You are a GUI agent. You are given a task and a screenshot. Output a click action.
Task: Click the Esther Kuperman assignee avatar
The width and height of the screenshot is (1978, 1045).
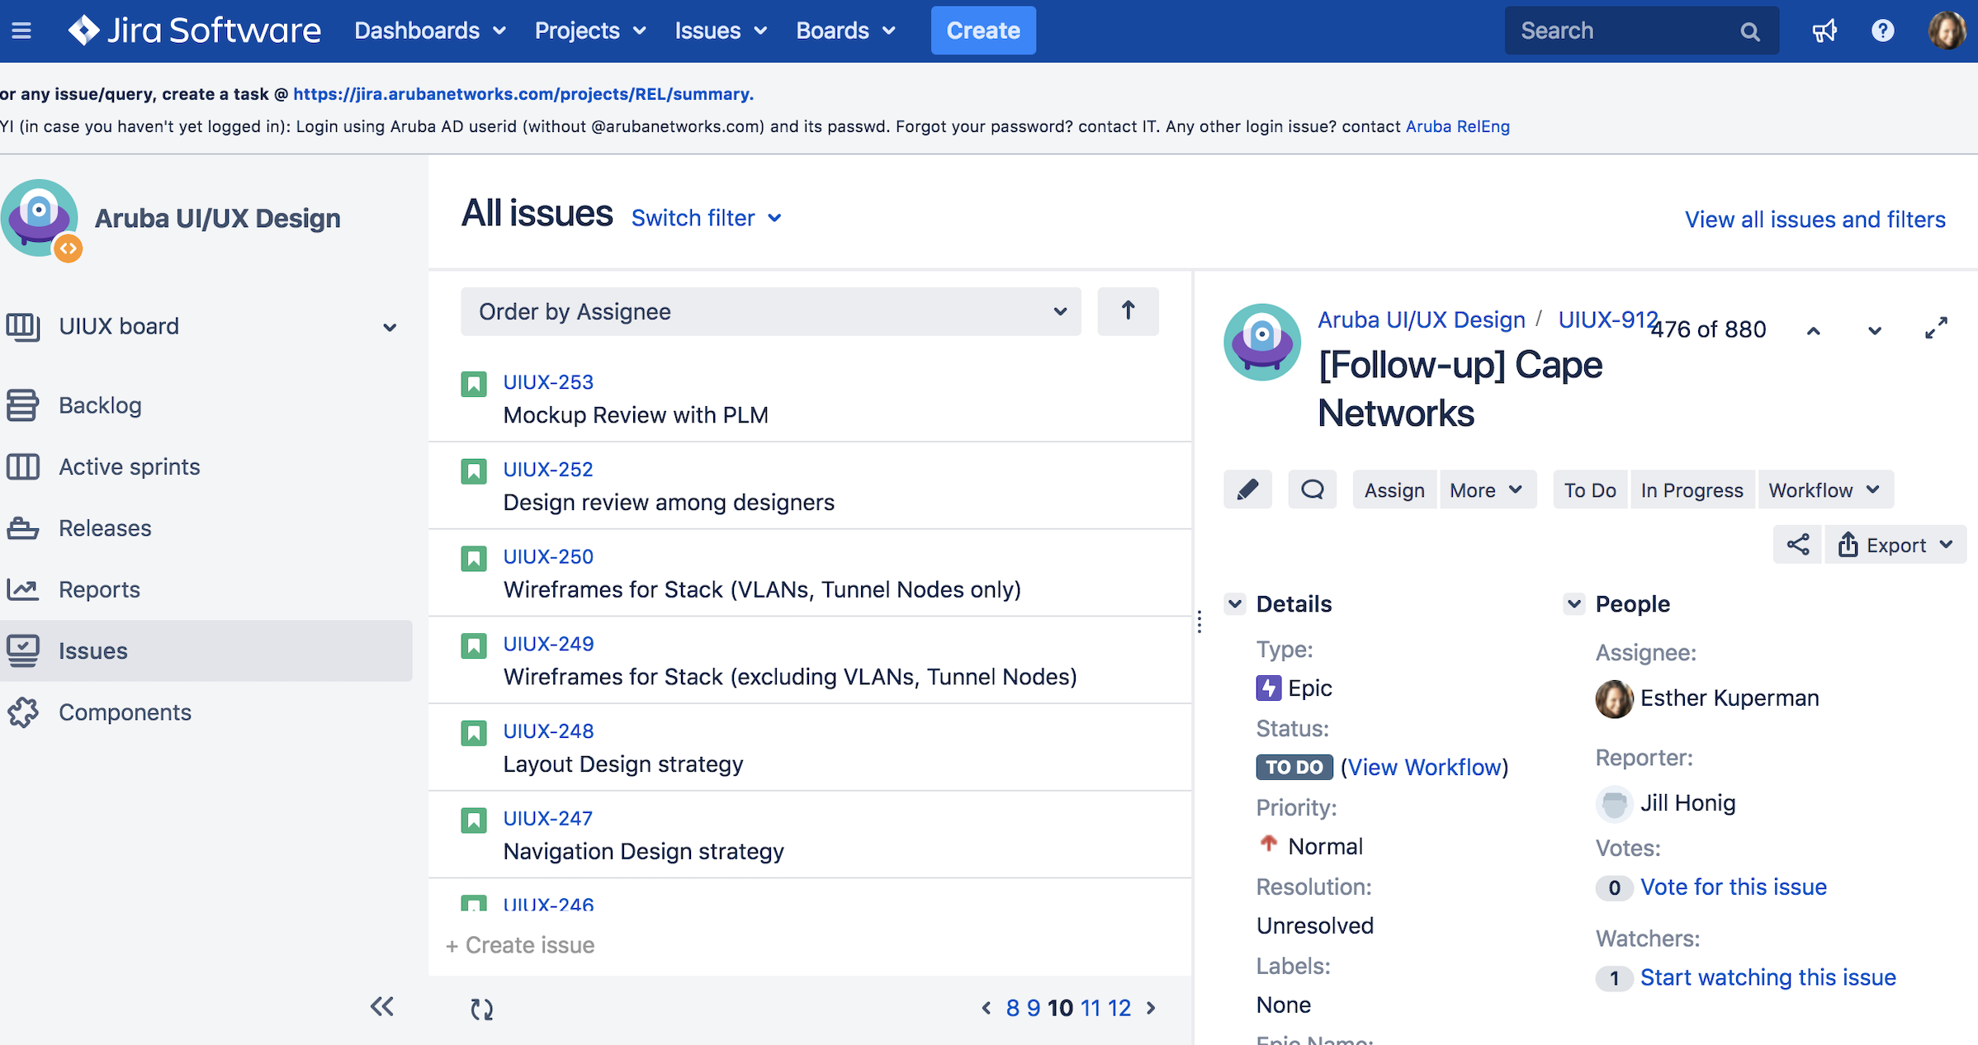pos(1614,699)
